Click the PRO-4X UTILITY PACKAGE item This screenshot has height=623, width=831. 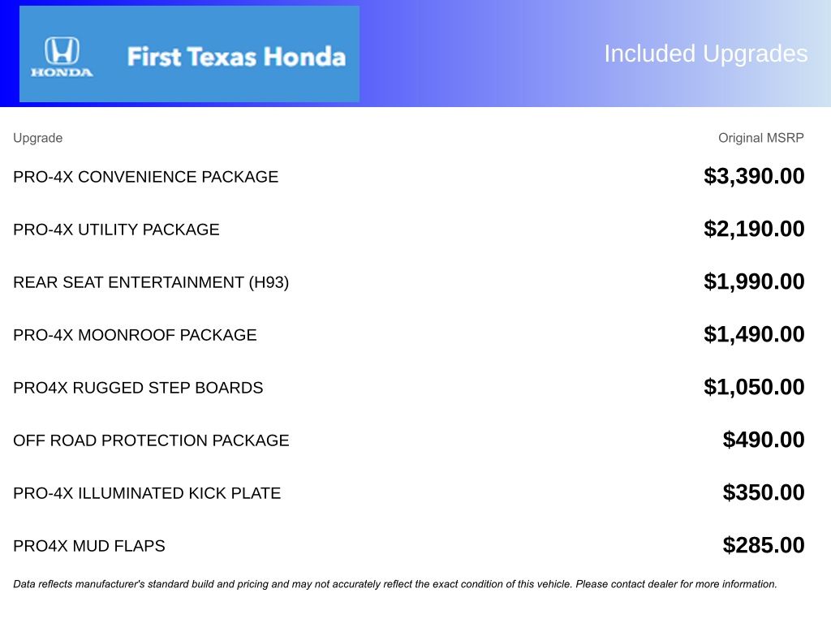116,230
